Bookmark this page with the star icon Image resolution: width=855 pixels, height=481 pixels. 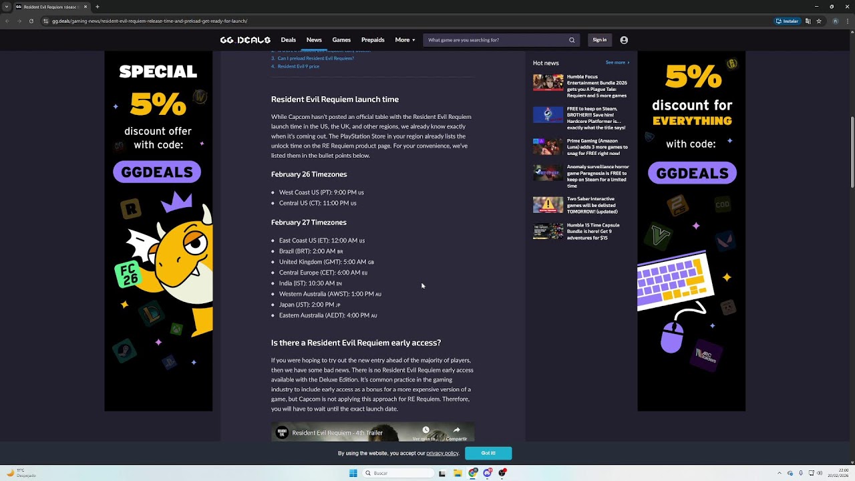tap(819, 21)
